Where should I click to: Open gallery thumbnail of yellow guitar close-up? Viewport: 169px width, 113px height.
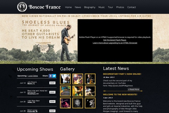coord(78,79)
